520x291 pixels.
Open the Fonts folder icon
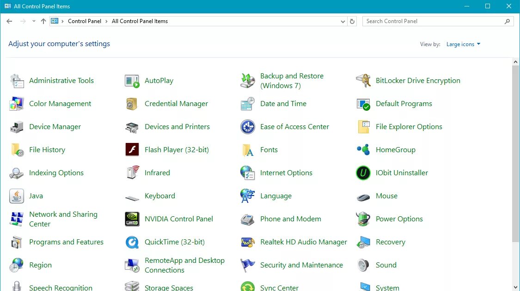tap(248, 150)
